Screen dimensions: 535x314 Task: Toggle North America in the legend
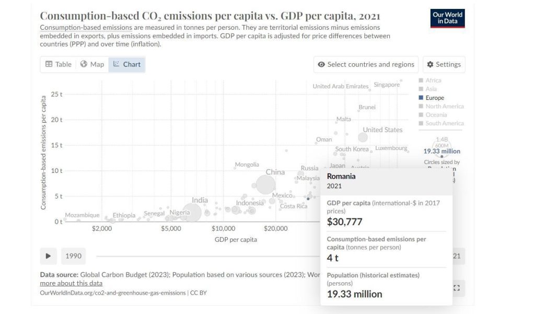tap(441, 106)
